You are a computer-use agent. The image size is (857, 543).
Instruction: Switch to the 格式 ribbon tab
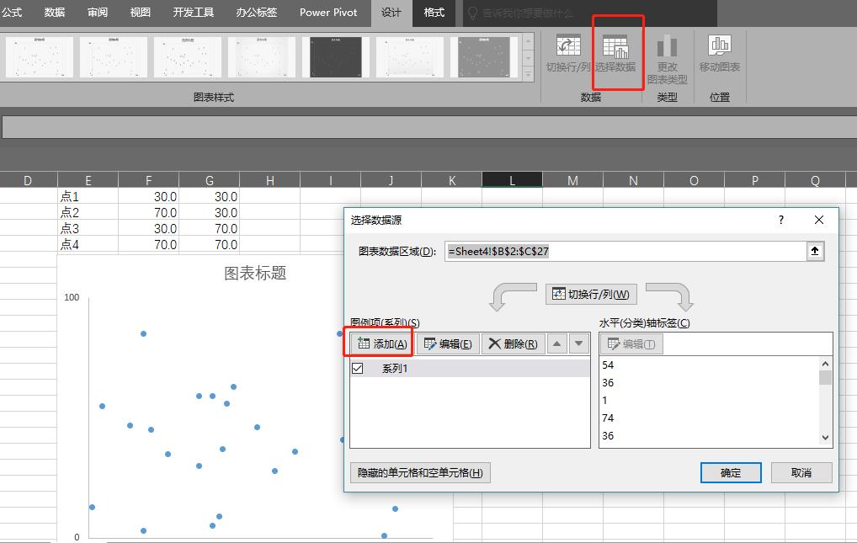(x=434, y=13)
